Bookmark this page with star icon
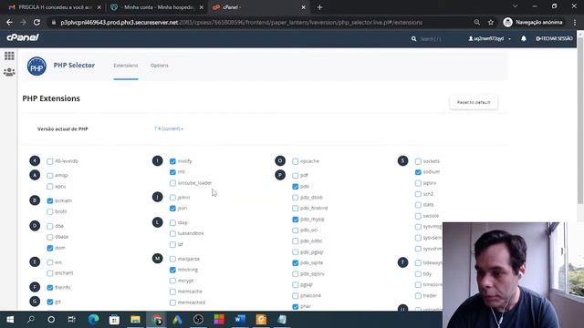Image resolution: width=584 pixels, height=328 pixels. coord(491,22)
